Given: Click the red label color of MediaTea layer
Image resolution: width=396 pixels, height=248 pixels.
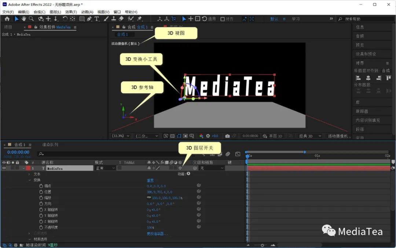Looking at the screenshot, I should click(28, 168).
